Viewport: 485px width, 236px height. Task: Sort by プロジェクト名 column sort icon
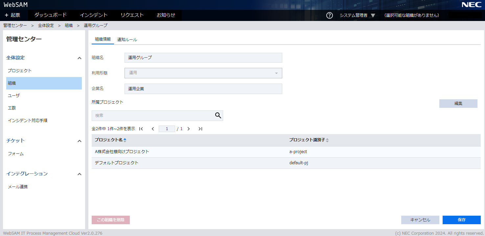point(125,140)
